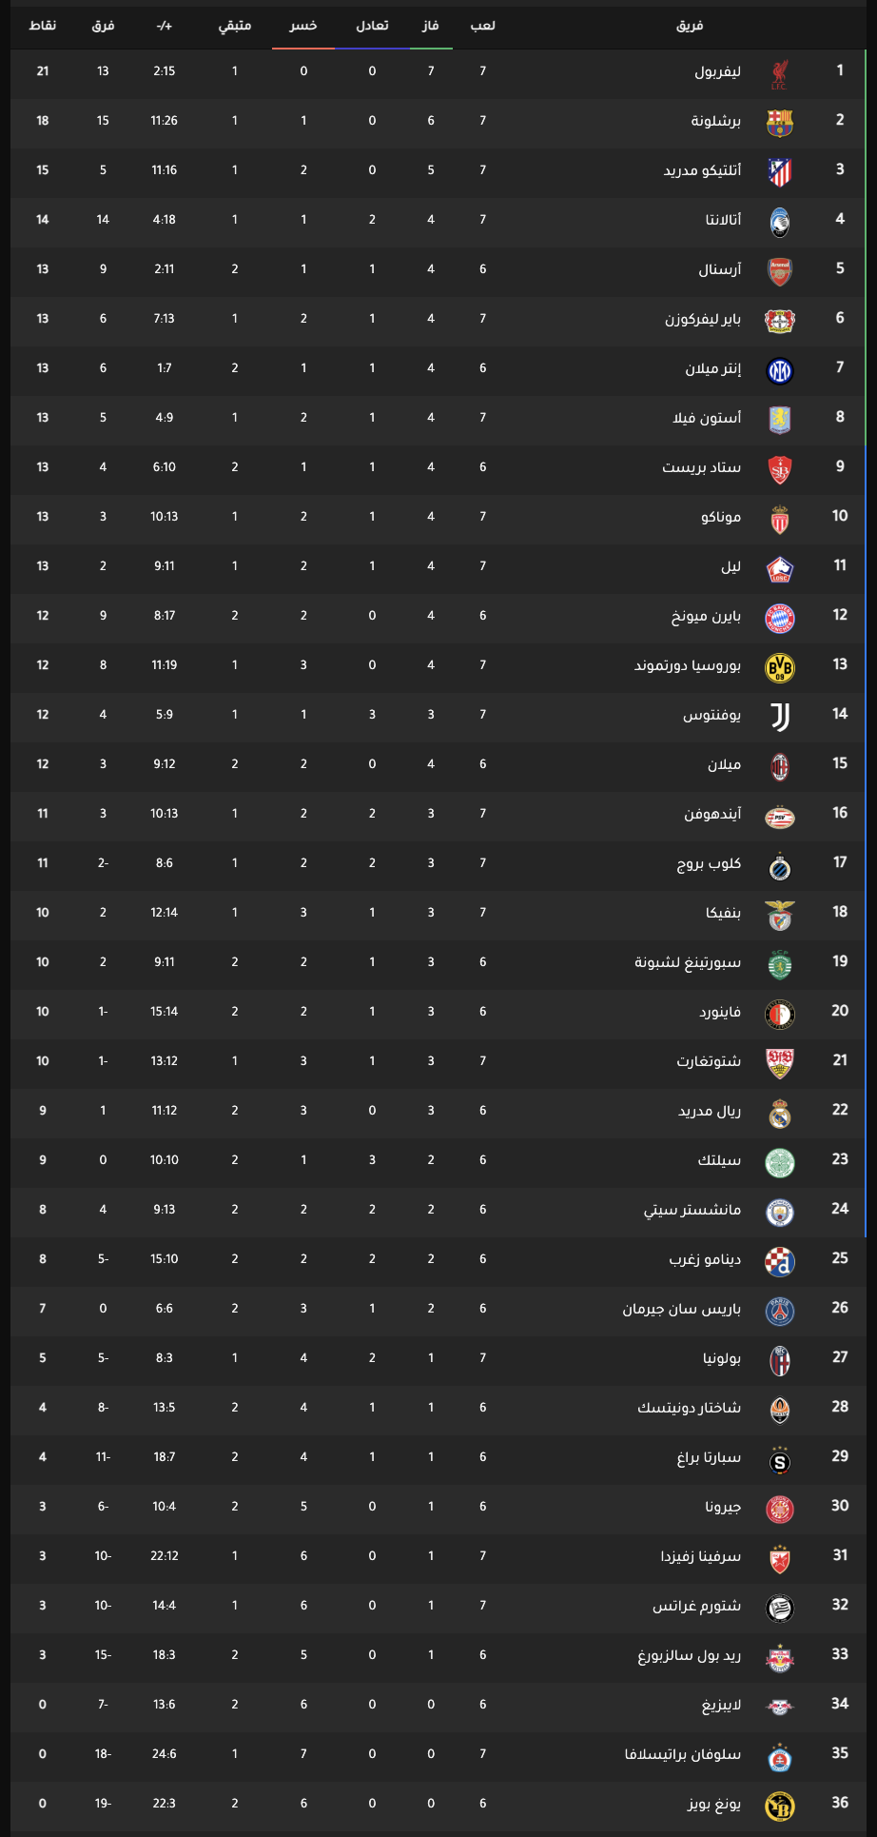This screenshot has height=1837, width=877.
Task: Click the Inter Milan badge
Action: click(x=779, y=370)
